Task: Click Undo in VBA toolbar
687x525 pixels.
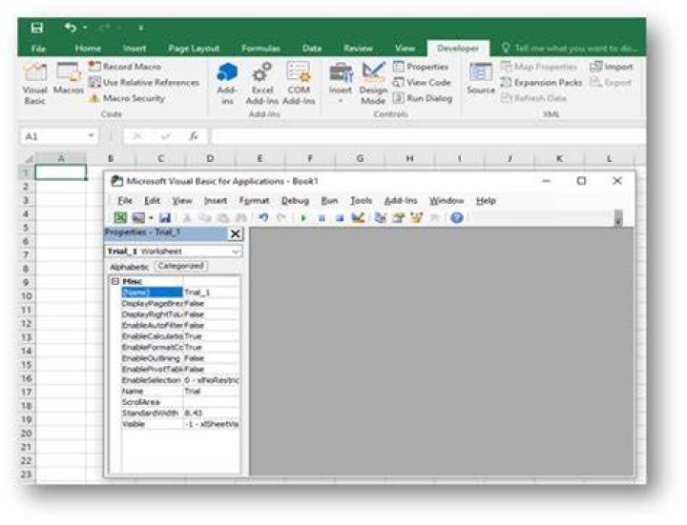Action: click(x=263, y=217)
